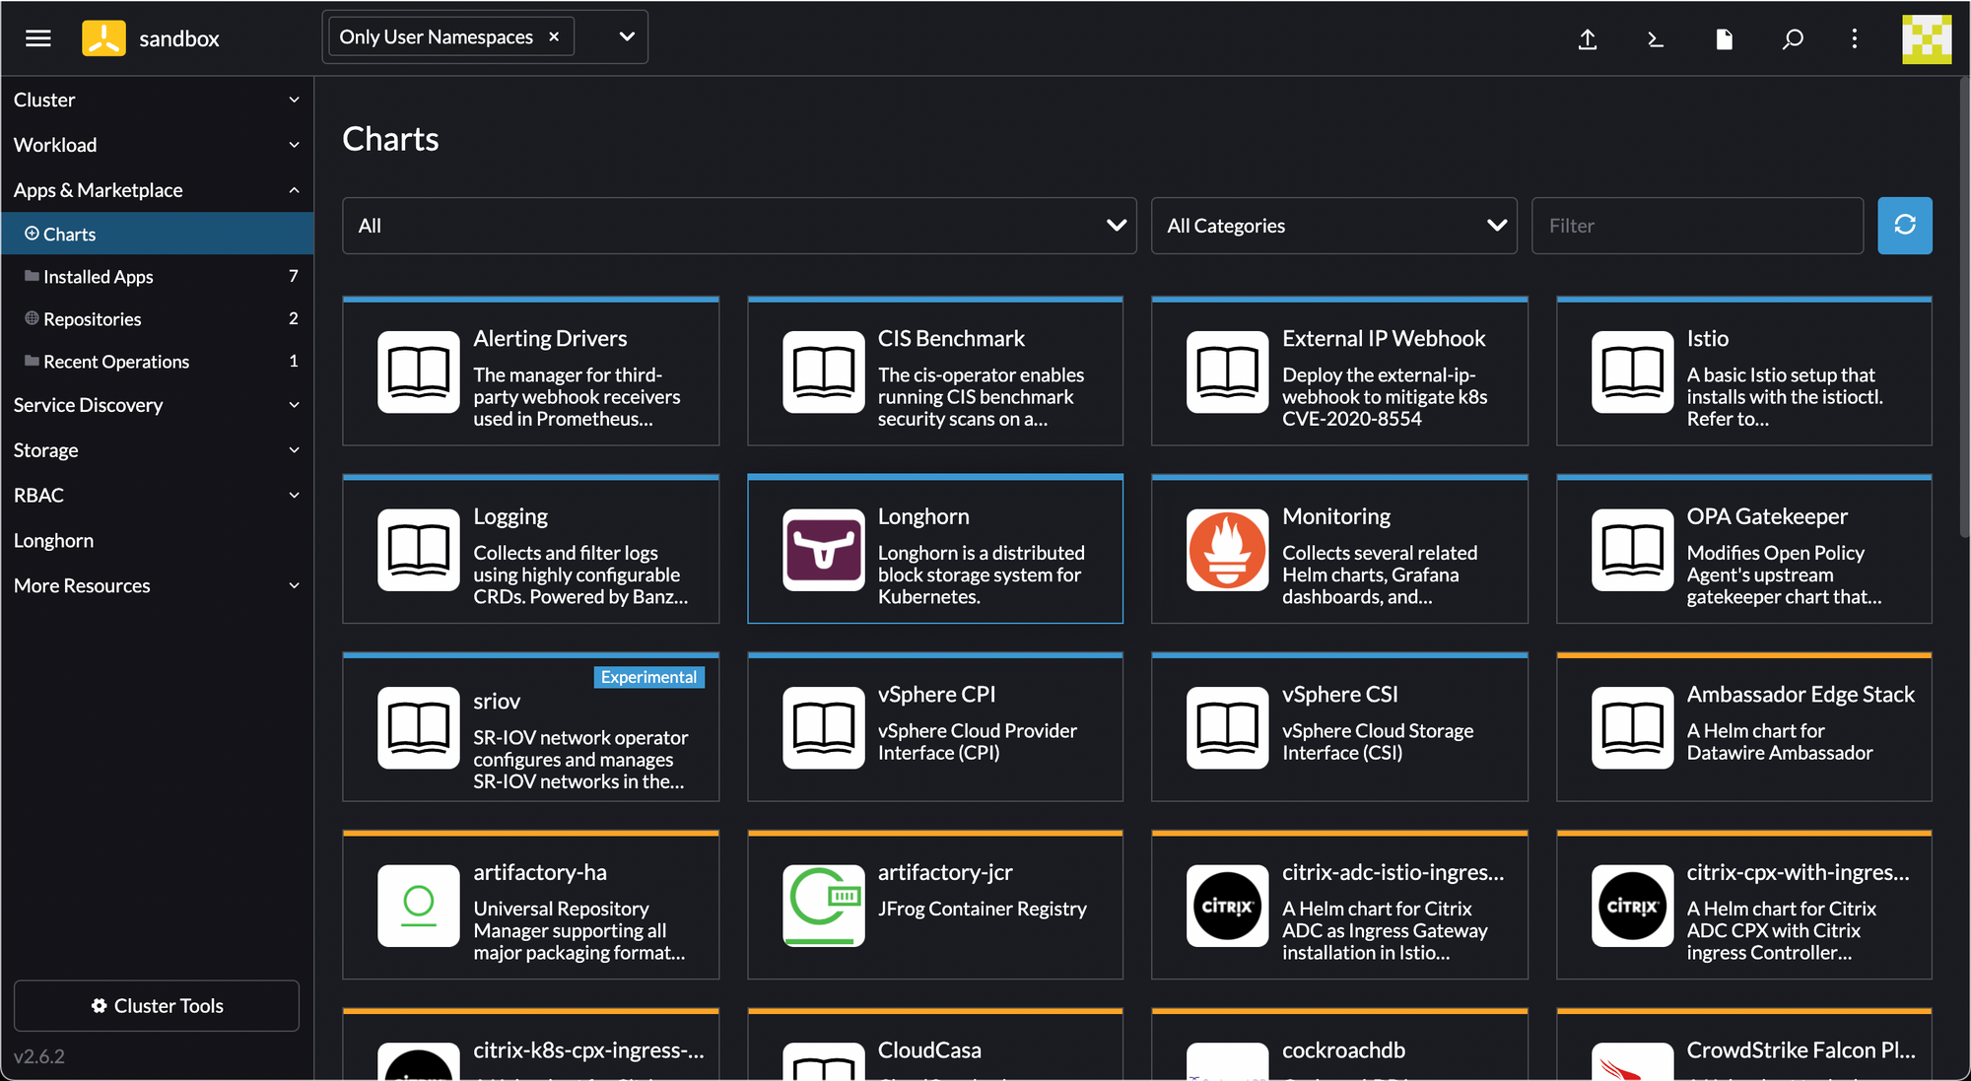Click the Cluster Tools button
Viewport: 1971px width, 1081px height.
tap(157, 1005)
